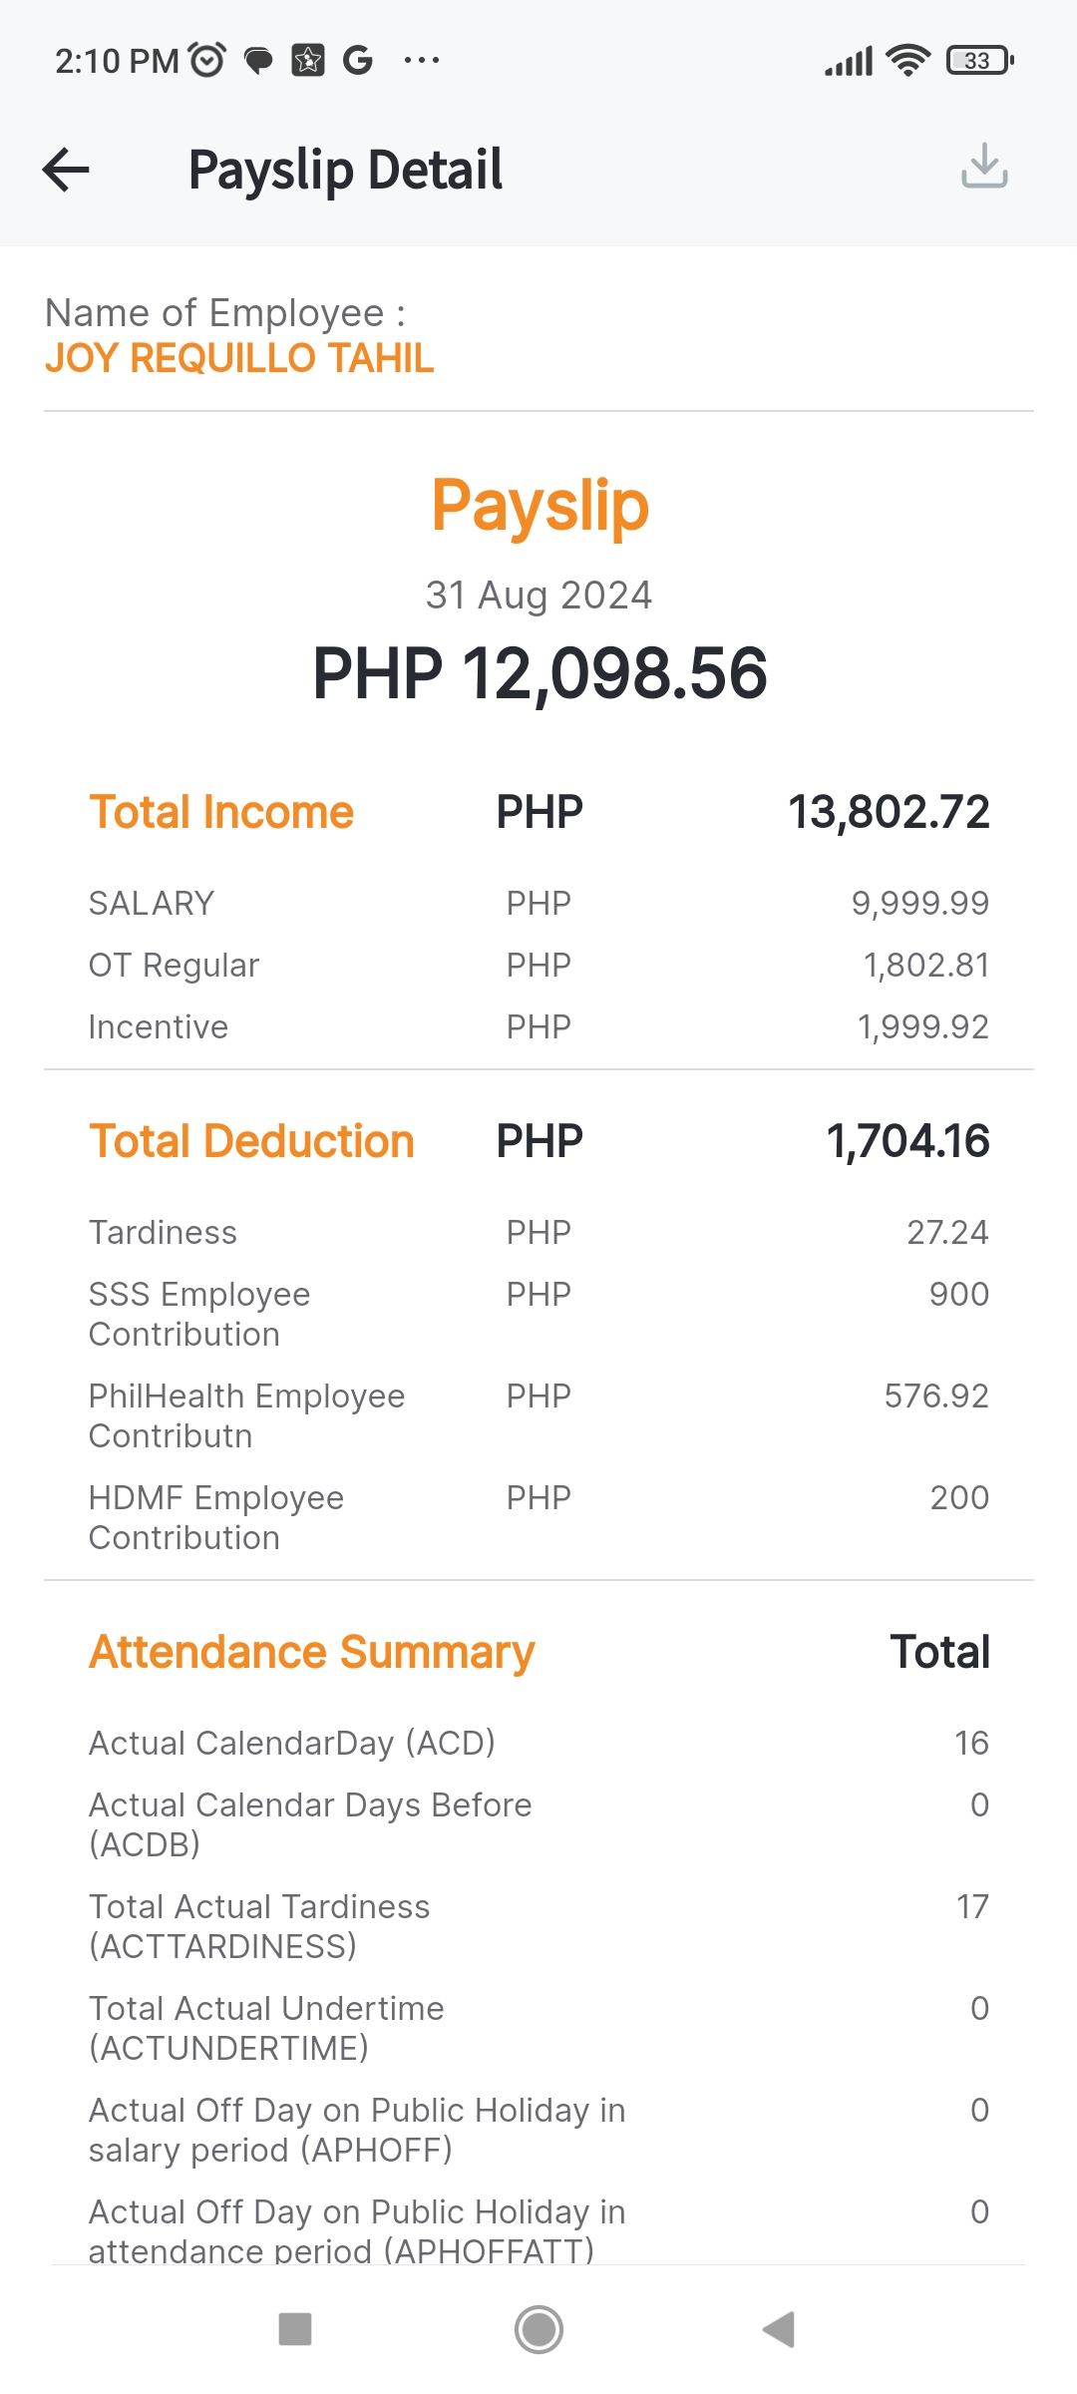Tap the chat bubble notification icon

(x=258, y=61)
